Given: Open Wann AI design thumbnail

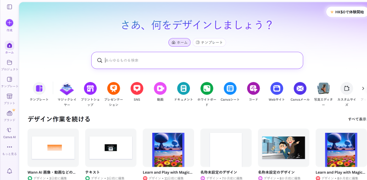Looking at the screenshot, I should [x=53, y=148].
